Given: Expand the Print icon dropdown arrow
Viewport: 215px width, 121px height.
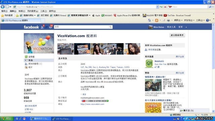Looking at the screenshot, I should tap(172, 20).
